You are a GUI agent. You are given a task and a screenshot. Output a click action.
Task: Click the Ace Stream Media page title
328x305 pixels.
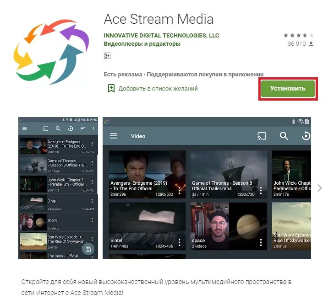click(159, 19)
